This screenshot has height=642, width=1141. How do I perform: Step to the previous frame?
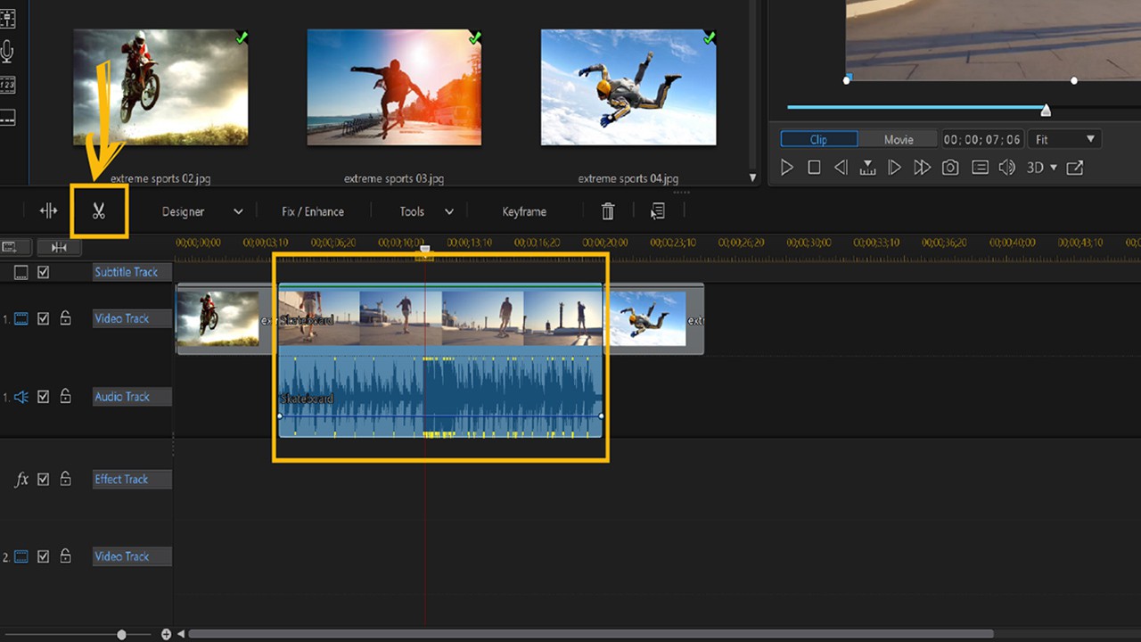point(841,168)
